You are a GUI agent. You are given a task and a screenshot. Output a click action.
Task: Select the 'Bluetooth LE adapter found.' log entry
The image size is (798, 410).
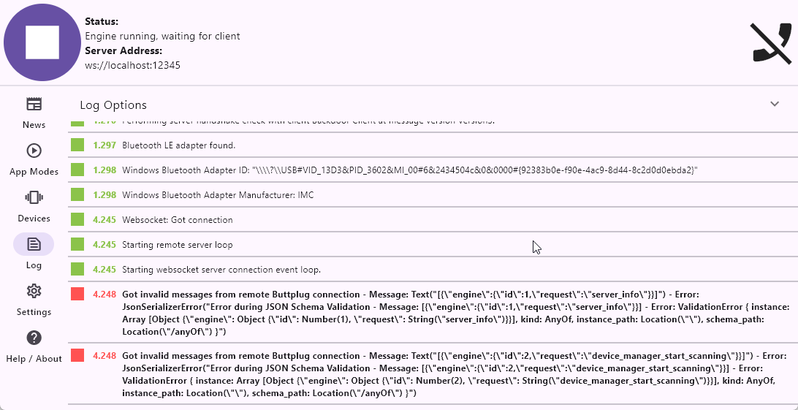pyautogui.click(x=179, y=145)
